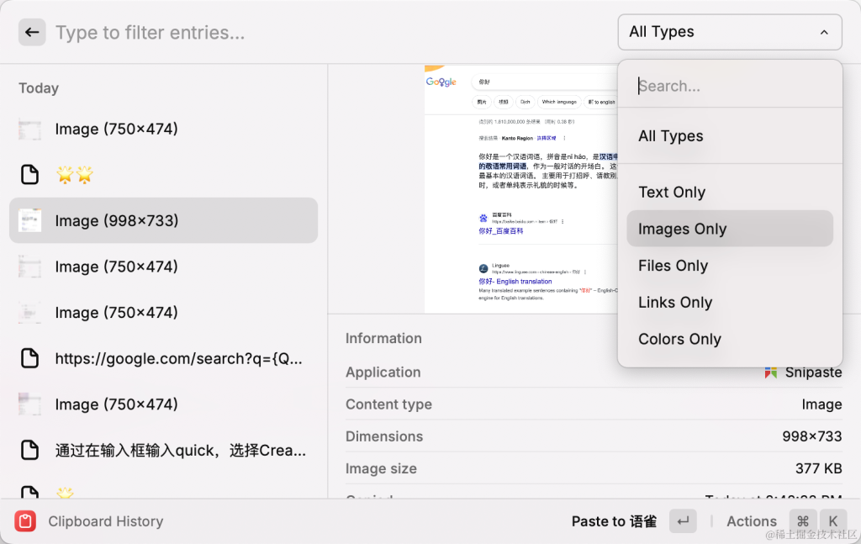The height and width of the screenshot is (544, 861).
Task: Select the two-star emoji entry
Action: pos(164,175)
